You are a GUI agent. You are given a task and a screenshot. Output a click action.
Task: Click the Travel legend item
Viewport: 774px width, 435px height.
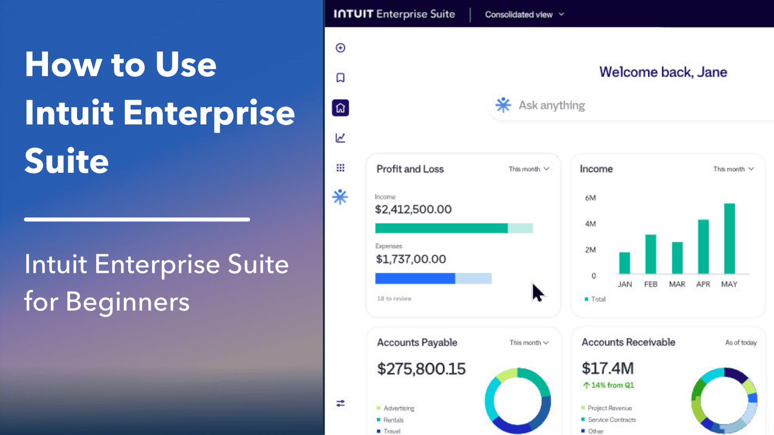(x=389, y=431)
